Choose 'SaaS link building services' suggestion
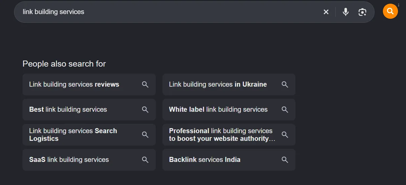Screen dimensions: 406x185 point(89,160)
